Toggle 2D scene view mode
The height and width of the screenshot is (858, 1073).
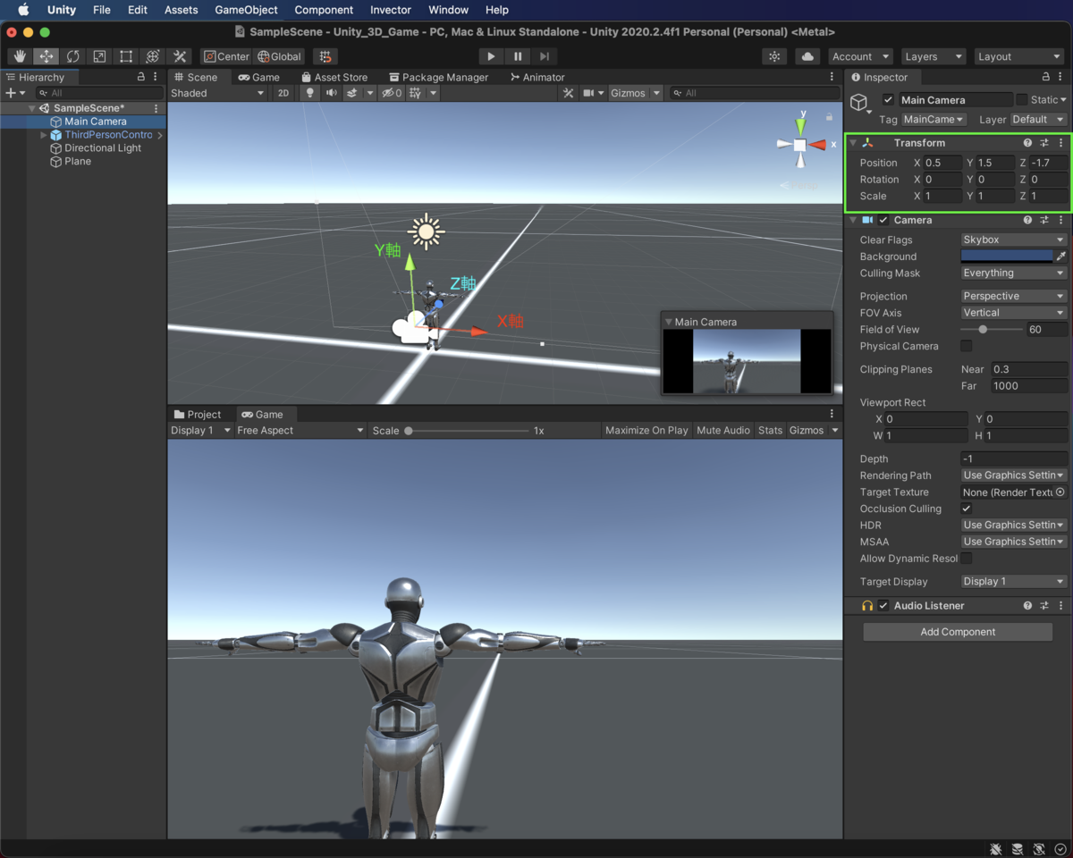pos(283,93)
